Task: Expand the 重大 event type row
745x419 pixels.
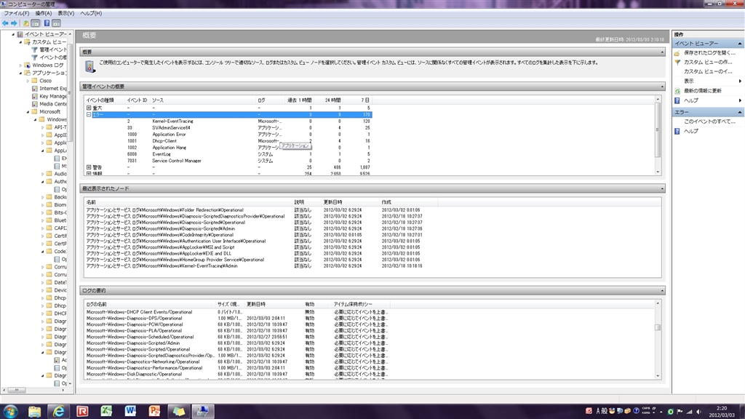Action: coord(89,108)
